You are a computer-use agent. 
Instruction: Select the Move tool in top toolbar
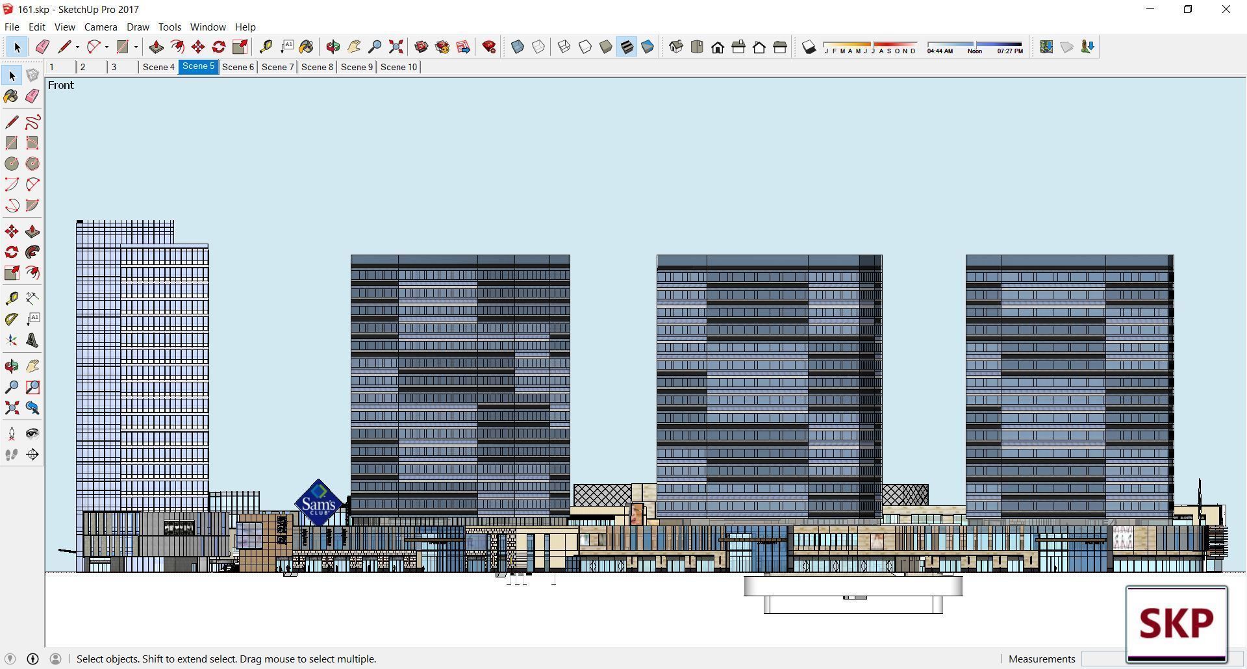(x=198, y=47)
